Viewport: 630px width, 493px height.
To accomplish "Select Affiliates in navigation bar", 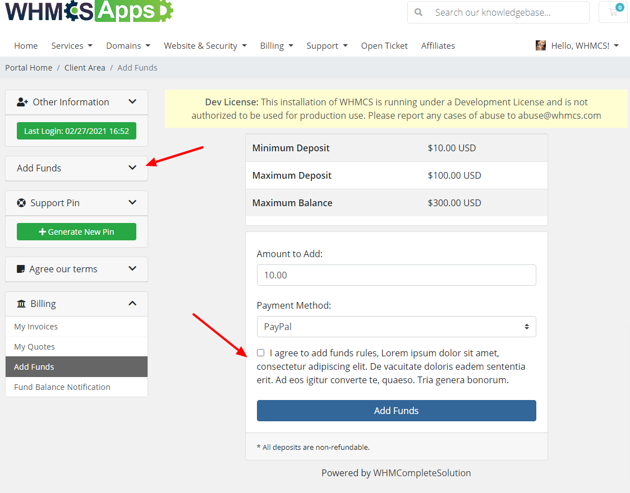I will (438, 46).
